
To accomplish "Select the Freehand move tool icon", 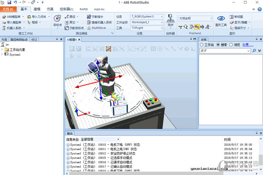I will coord(180,27).
